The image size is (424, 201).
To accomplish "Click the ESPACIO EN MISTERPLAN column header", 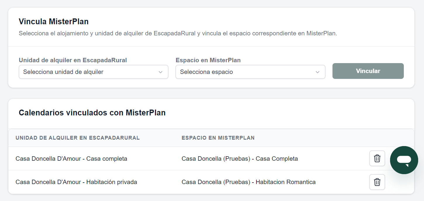I will [218, 138].
